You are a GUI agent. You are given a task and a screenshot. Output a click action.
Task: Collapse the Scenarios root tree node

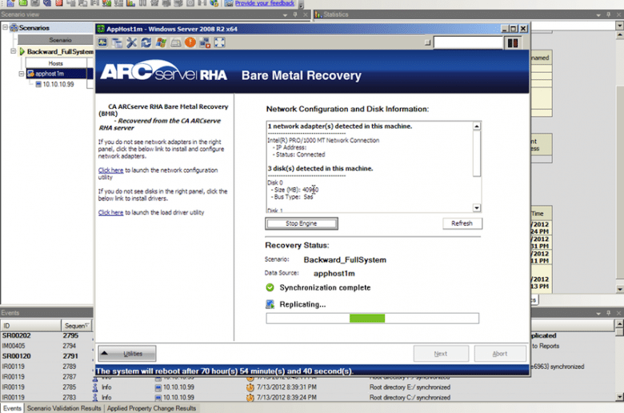(5, 27)
